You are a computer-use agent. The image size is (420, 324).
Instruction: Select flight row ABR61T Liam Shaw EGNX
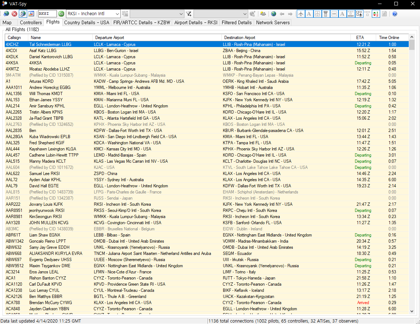pyautogui.click(x=207, y=235)
